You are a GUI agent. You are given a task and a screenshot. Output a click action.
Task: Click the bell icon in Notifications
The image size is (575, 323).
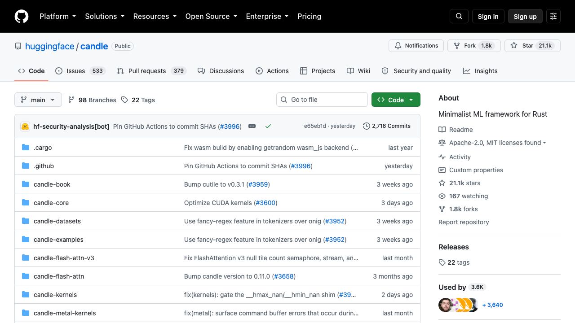click(x=398, y=46)
